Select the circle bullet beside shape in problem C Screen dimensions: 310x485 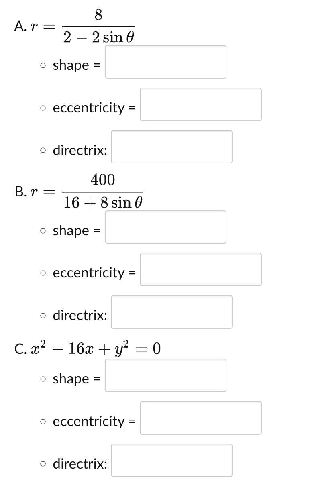(42, 379)
